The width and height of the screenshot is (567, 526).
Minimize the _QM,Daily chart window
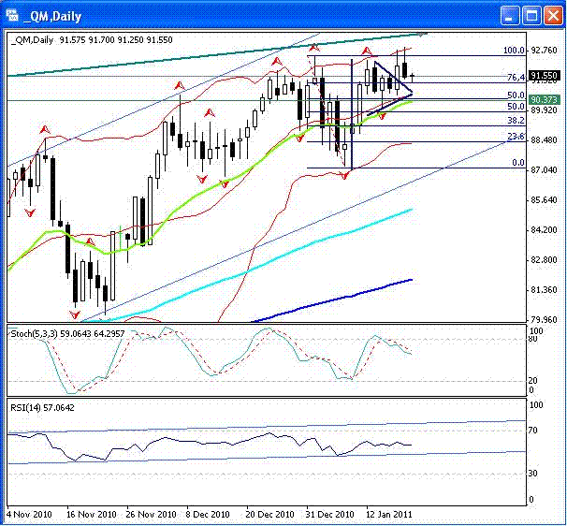point(510,16)
